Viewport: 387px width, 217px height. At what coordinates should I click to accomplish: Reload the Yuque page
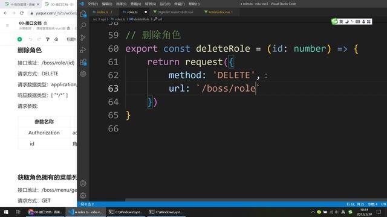[22, 13]
